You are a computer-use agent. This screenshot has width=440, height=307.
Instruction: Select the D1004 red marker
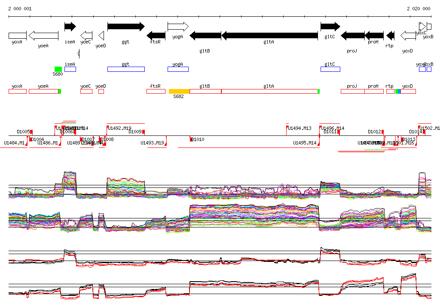pos(31,139)
